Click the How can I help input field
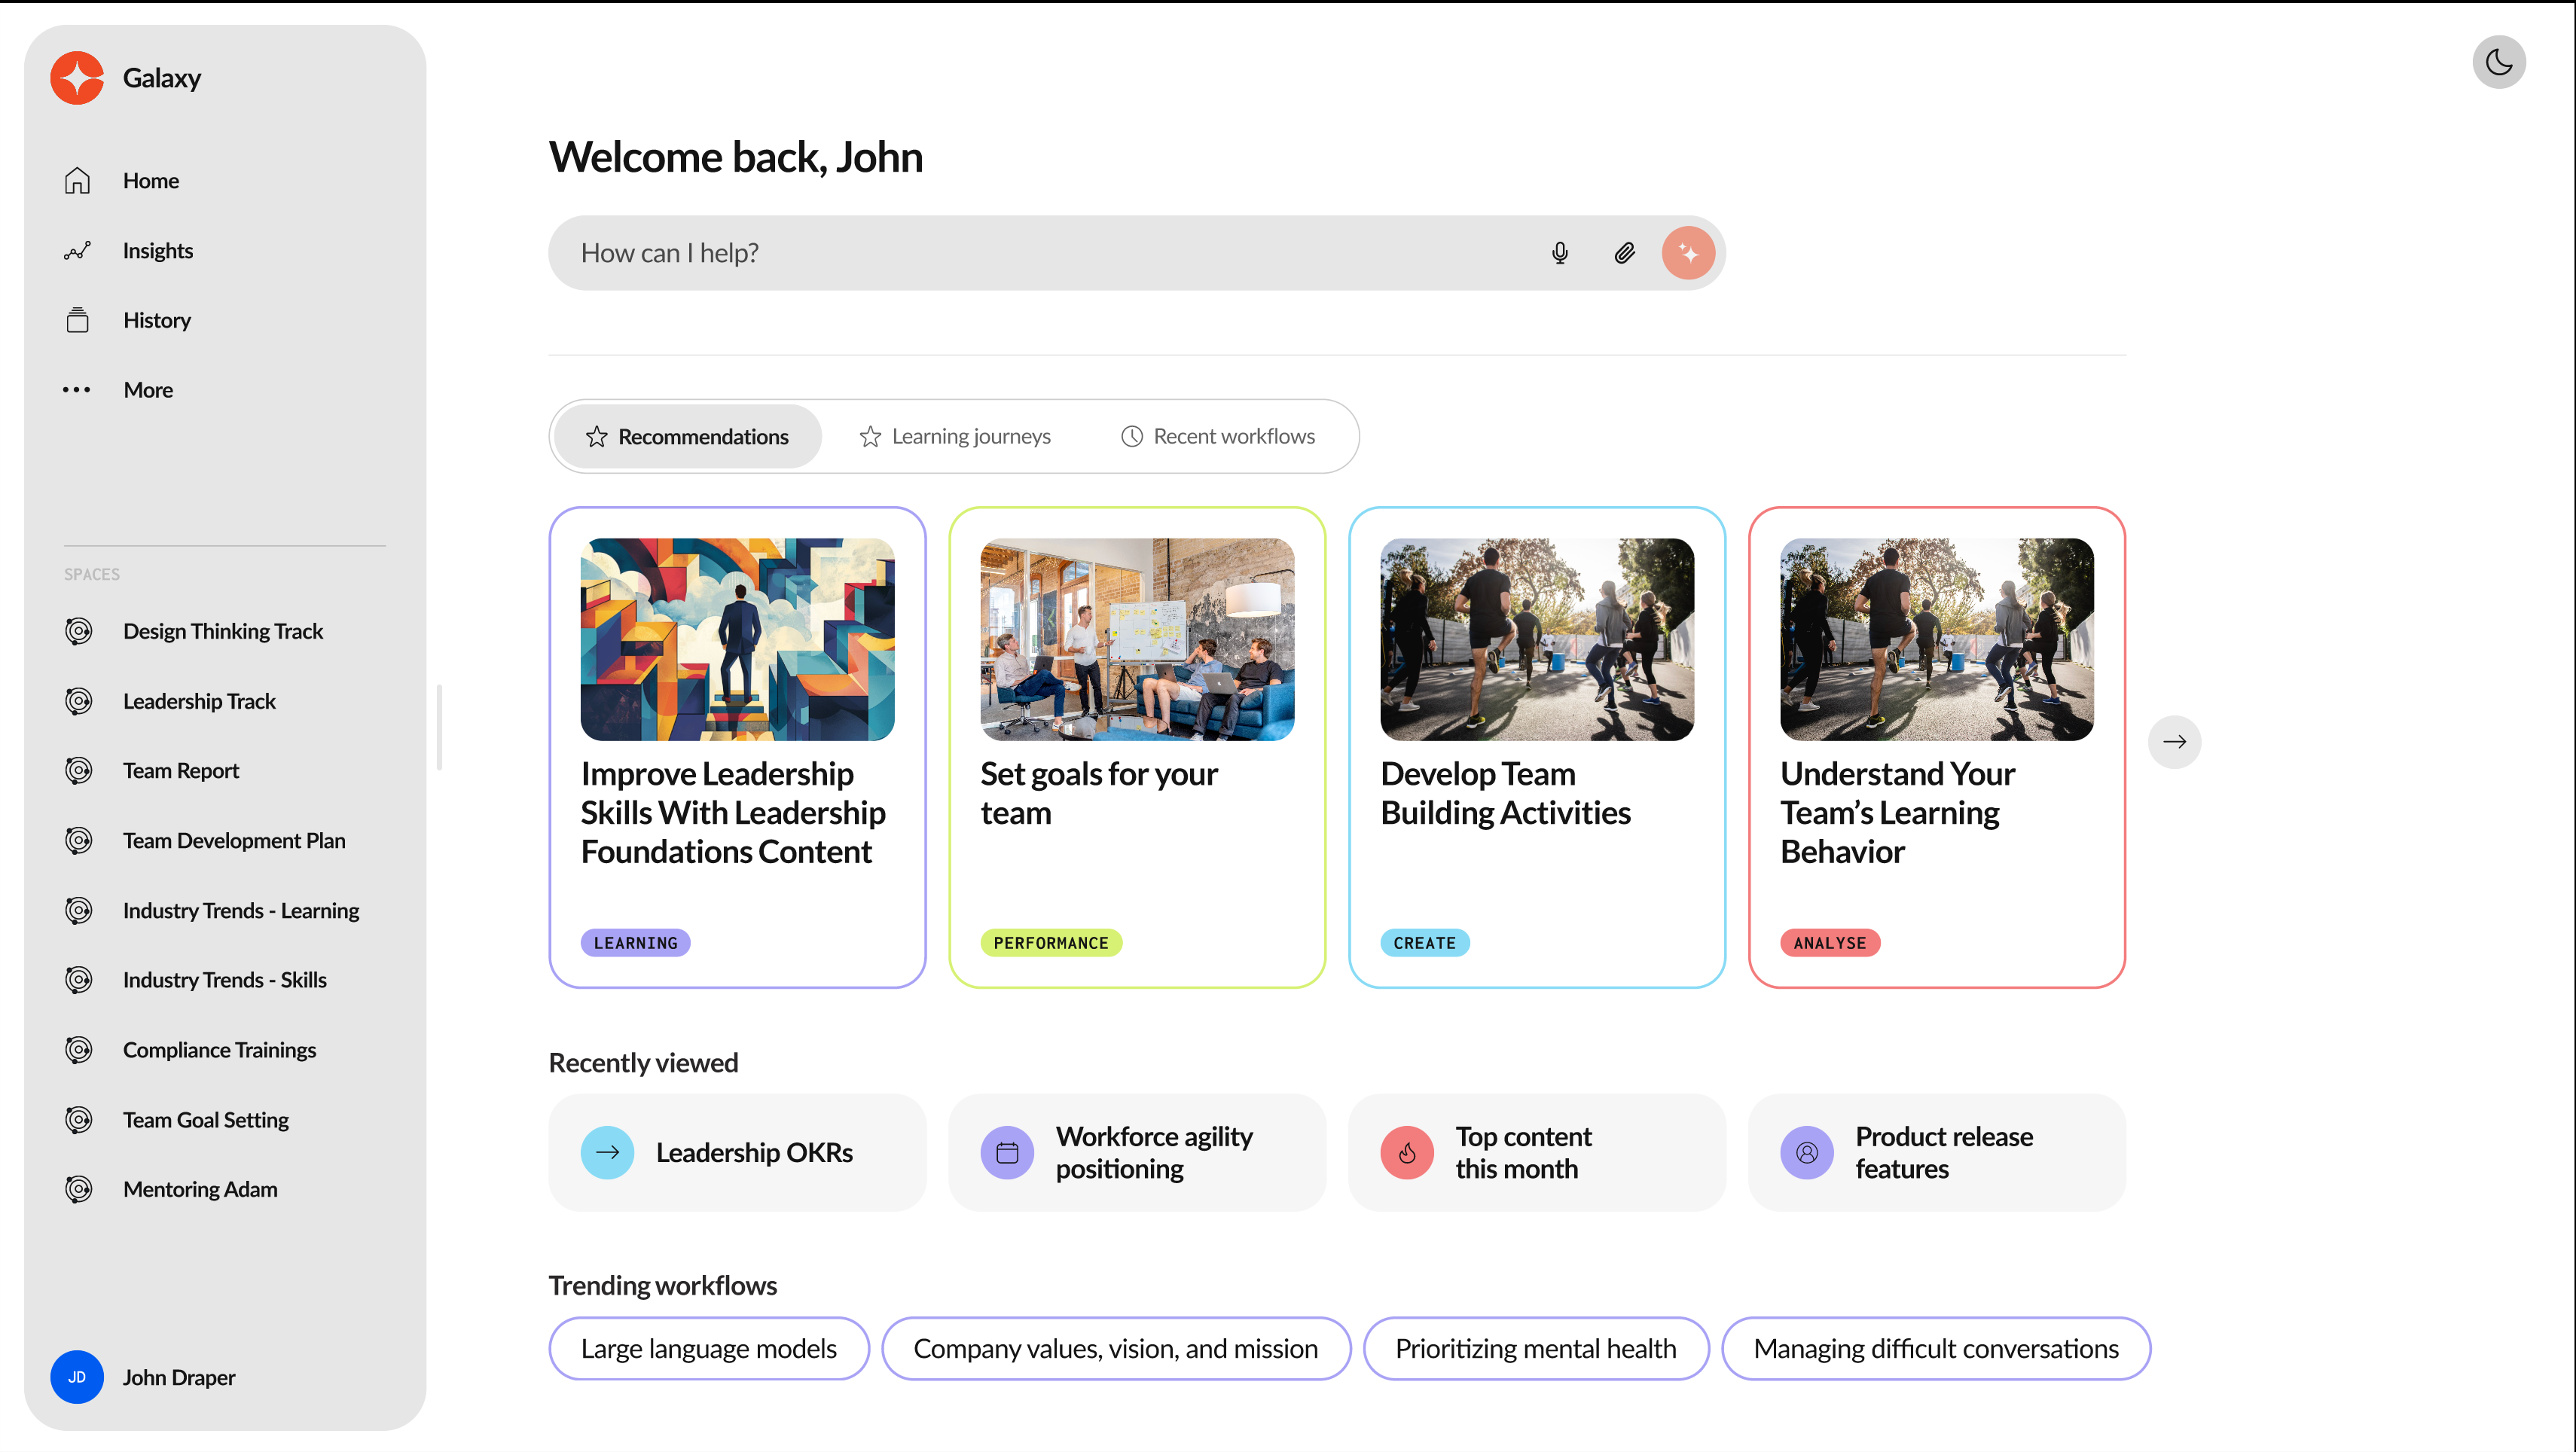Viewport: 2576px width, 1452px height. point(1040,253)
